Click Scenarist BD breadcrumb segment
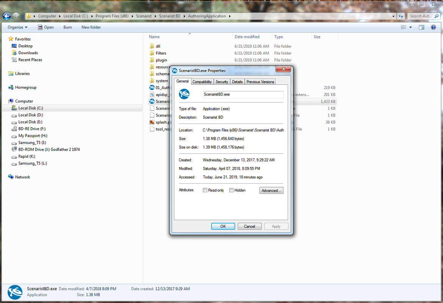 [169, 16]
